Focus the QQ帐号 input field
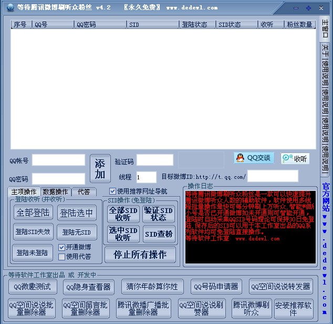Viewport: 333px width, 324px height. tap(58, 160)
